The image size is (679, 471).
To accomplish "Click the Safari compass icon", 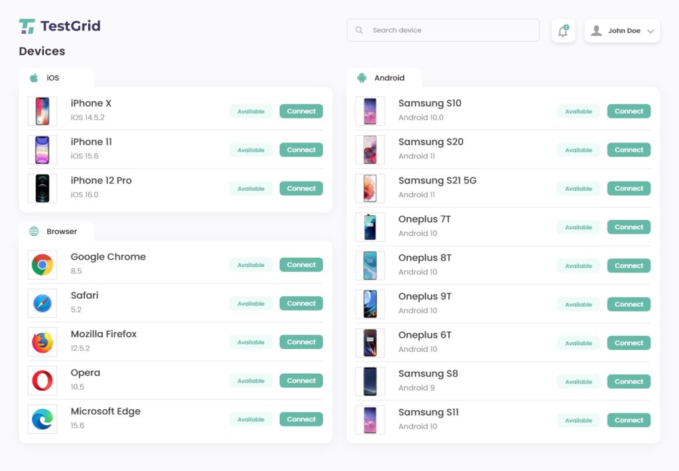I will [x=42, y=303].
